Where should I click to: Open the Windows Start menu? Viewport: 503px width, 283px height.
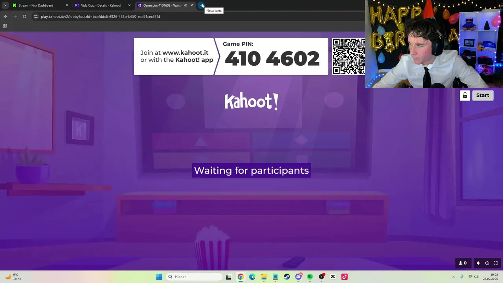click(159, 277)
